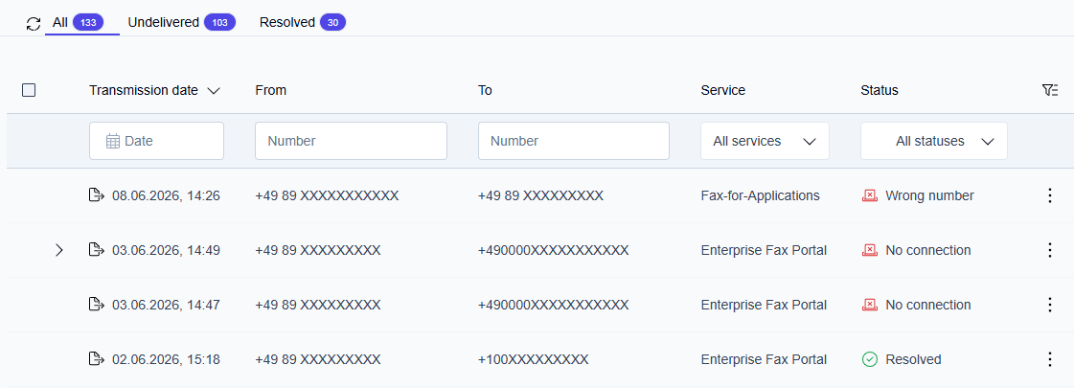Click the Service column header

coord(722,90)
